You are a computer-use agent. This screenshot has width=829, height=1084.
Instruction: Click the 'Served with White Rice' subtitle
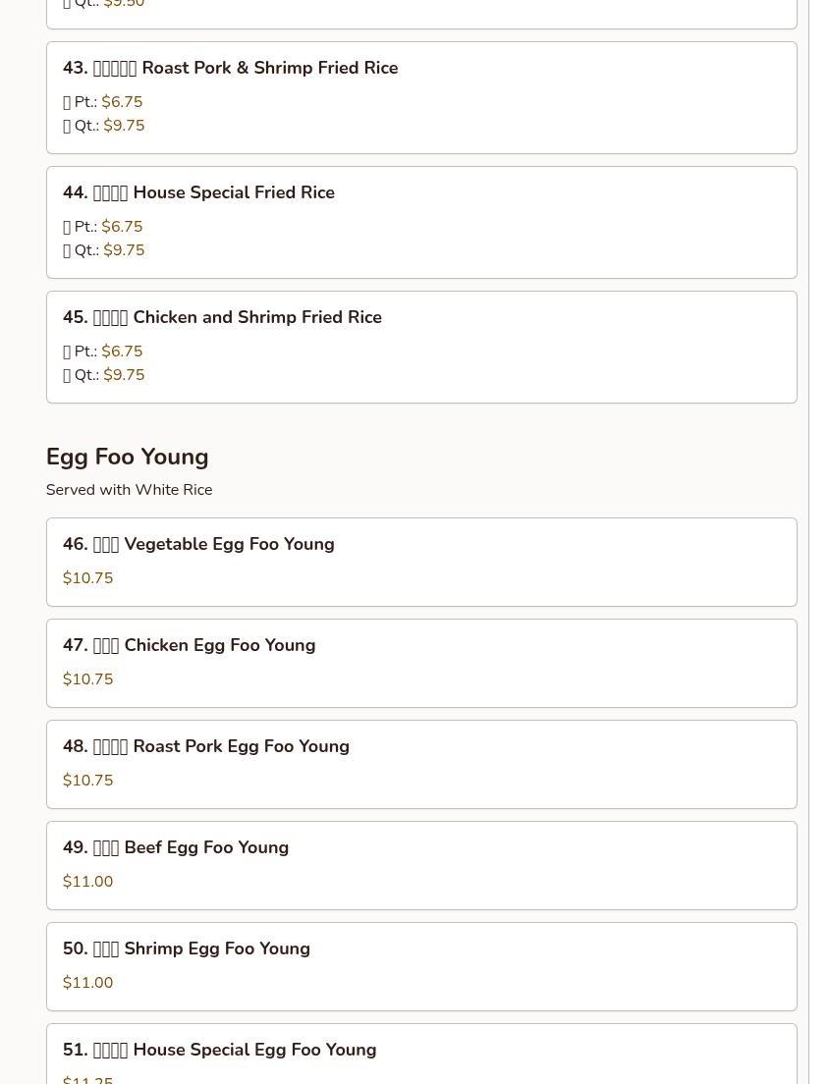[x=129, y=490]
